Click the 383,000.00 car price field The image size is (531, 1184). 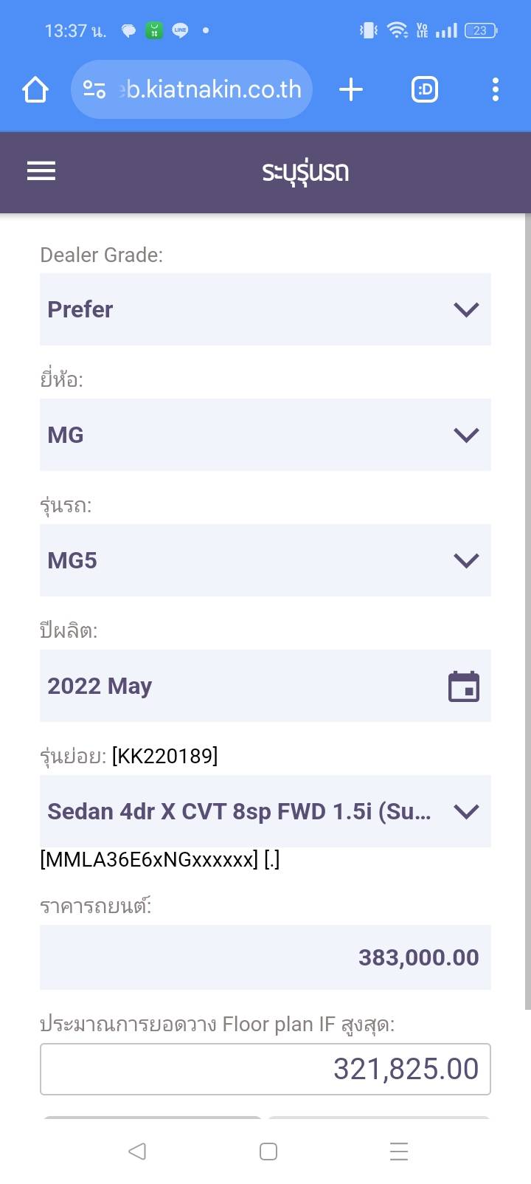(x=265, y=957)
